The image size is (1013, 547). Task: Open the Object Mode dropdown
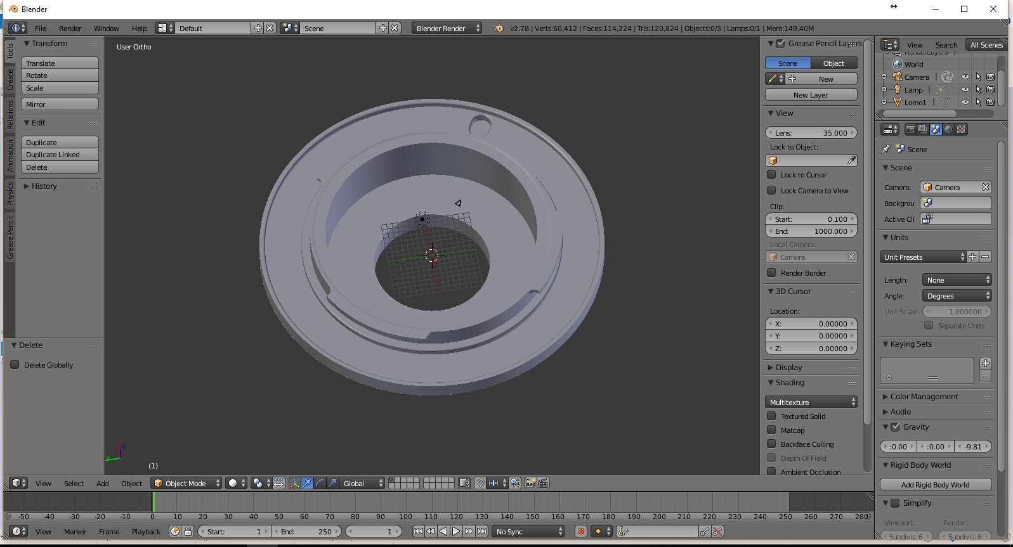point(186,484)
